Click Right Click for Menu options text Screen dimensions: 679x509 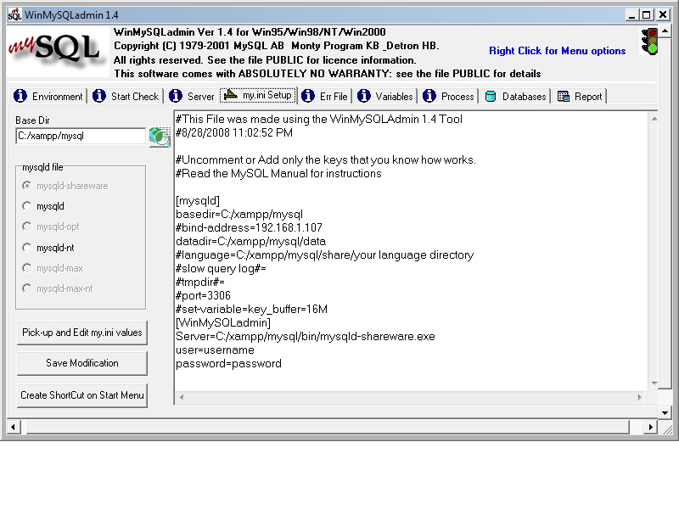558,51
